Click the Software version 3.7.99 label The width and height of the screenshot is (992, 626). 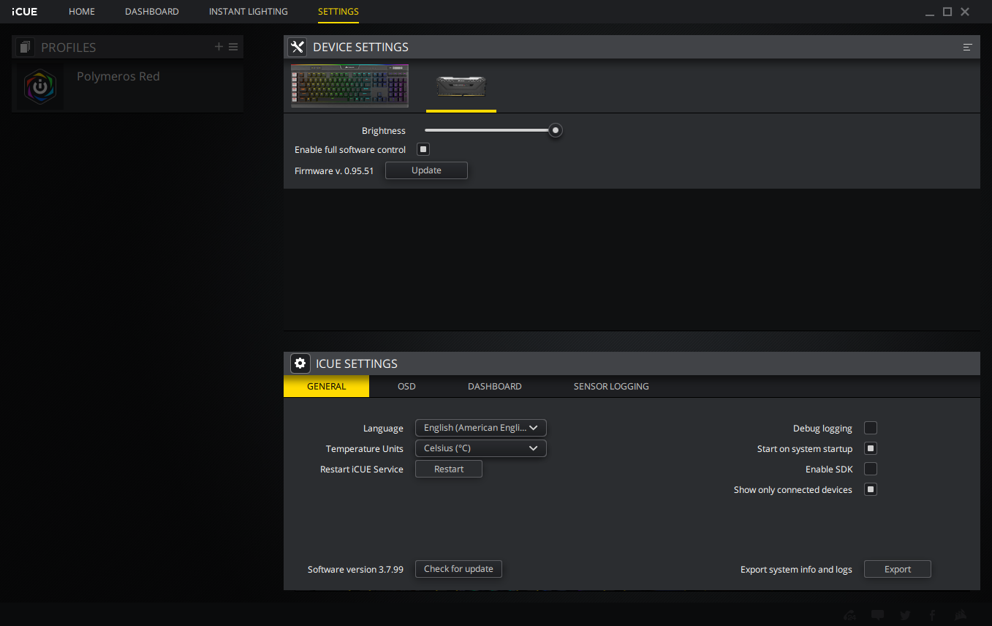tap(355, 569)
